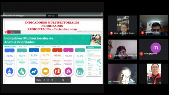Click the zoom in plus icon
The width and height of the screenshot is (169, 95).
68,80
